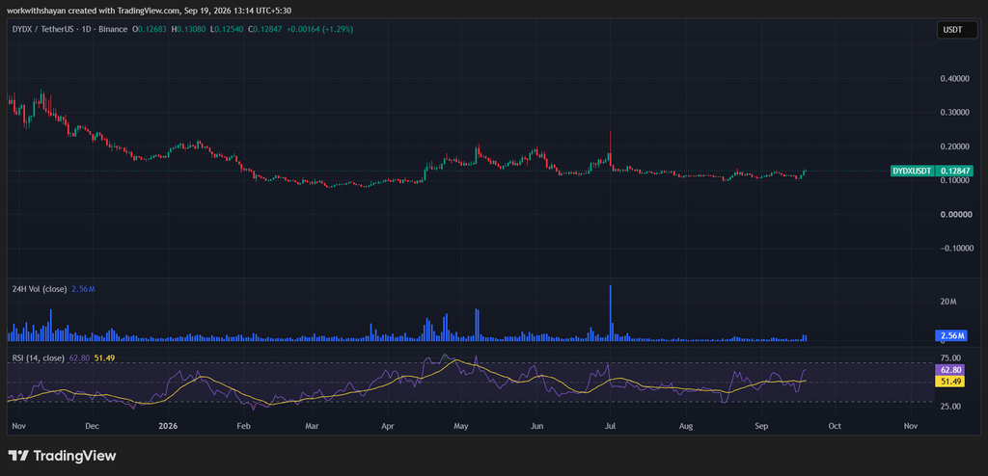Click the 0.00000 price axis label
This screenshot has height=476, width=988.
click(x=954, y=215)
